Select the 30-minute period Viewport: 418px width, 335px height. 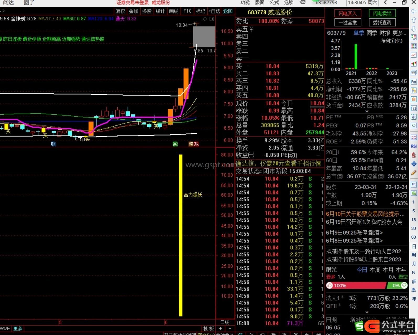[414, 228]
